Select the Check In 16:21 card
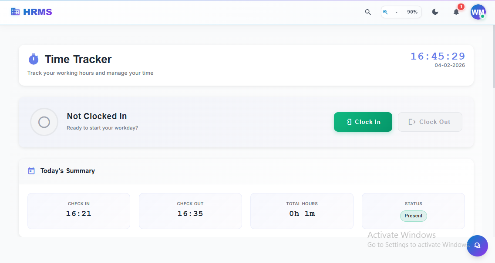 click(79, 211)
